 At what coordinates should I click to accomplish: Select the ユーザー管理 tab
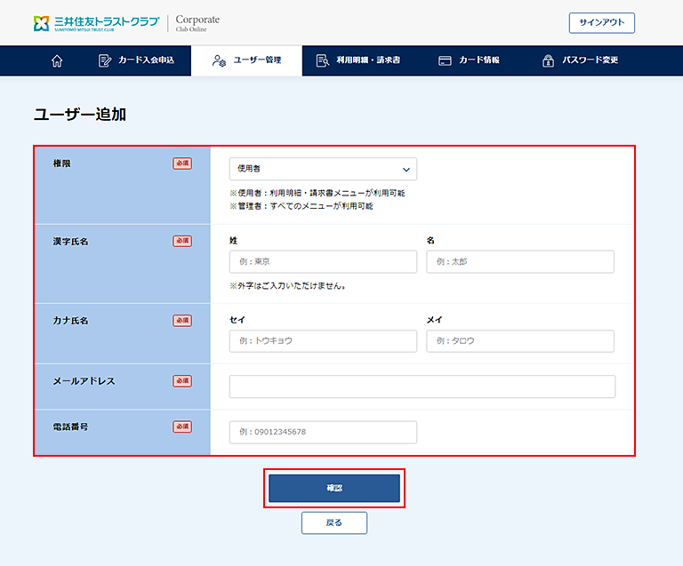[246, 60]
